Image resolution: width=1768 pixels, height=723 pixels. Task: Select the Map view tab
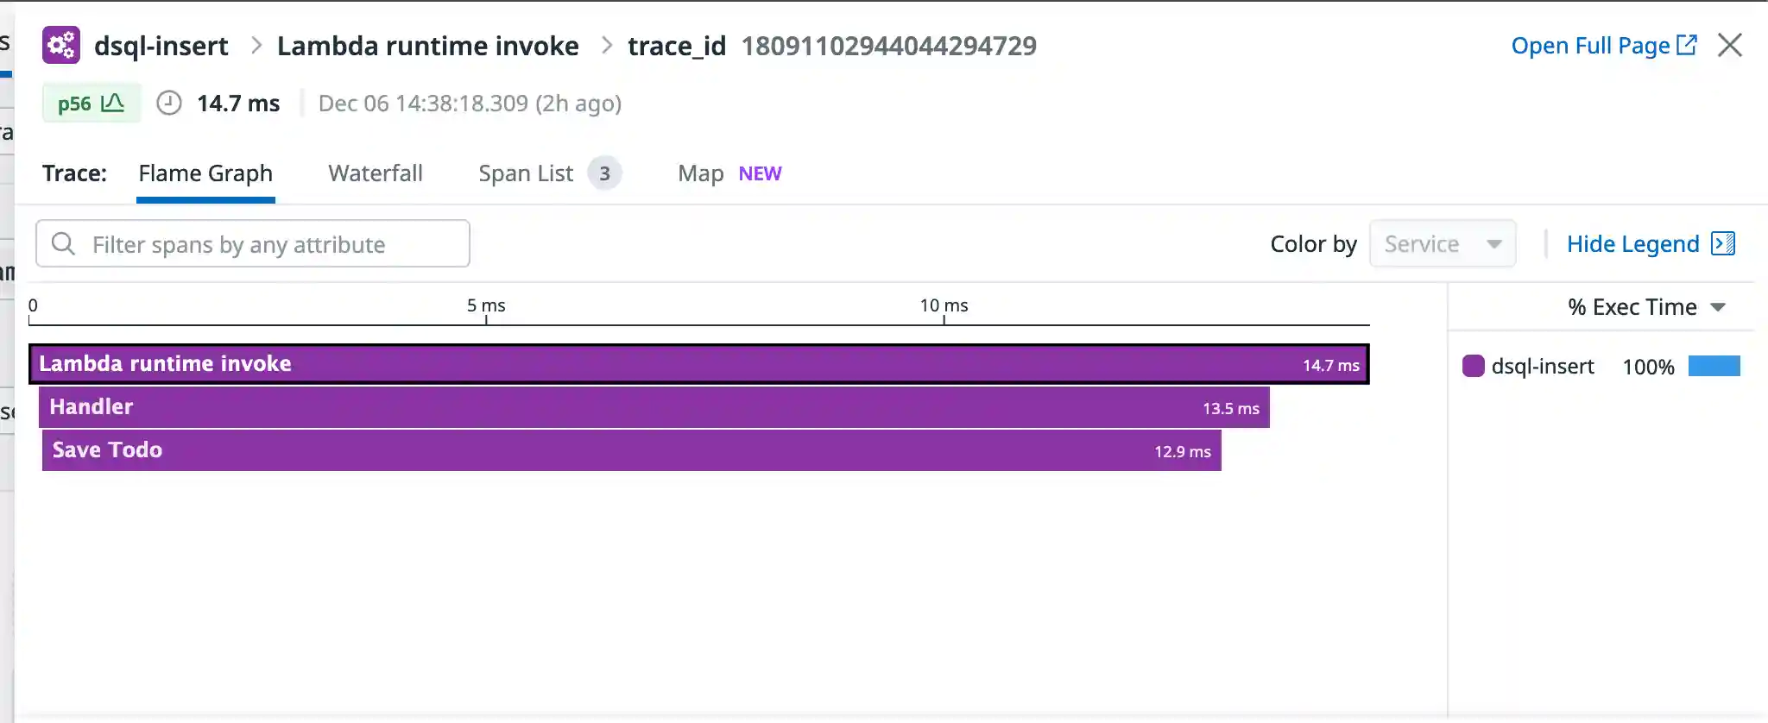point(700,173)
